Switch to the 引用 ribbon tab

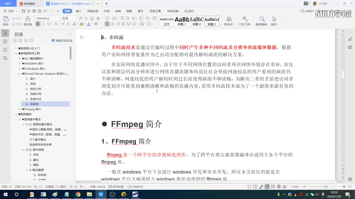tap(106, 11)
